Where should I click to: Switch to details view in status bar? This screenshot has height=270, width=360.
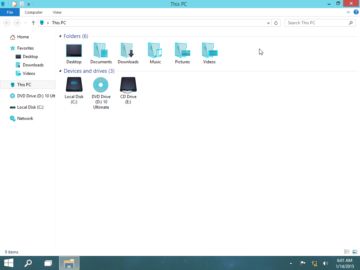pos(347,252)
